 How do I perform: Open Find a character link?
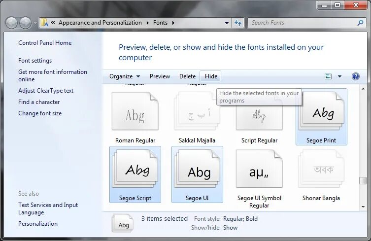(x=39, y=102)
